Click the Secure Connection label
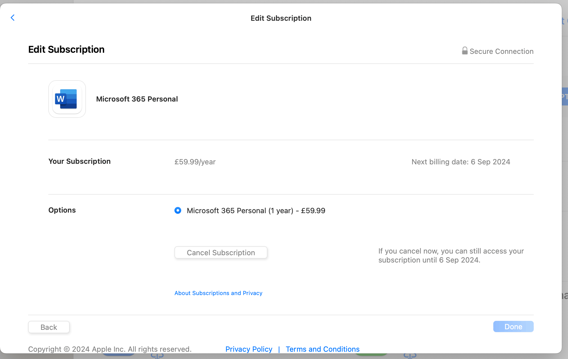This screenshot has width=568, height=359. (x=501, y=51)
